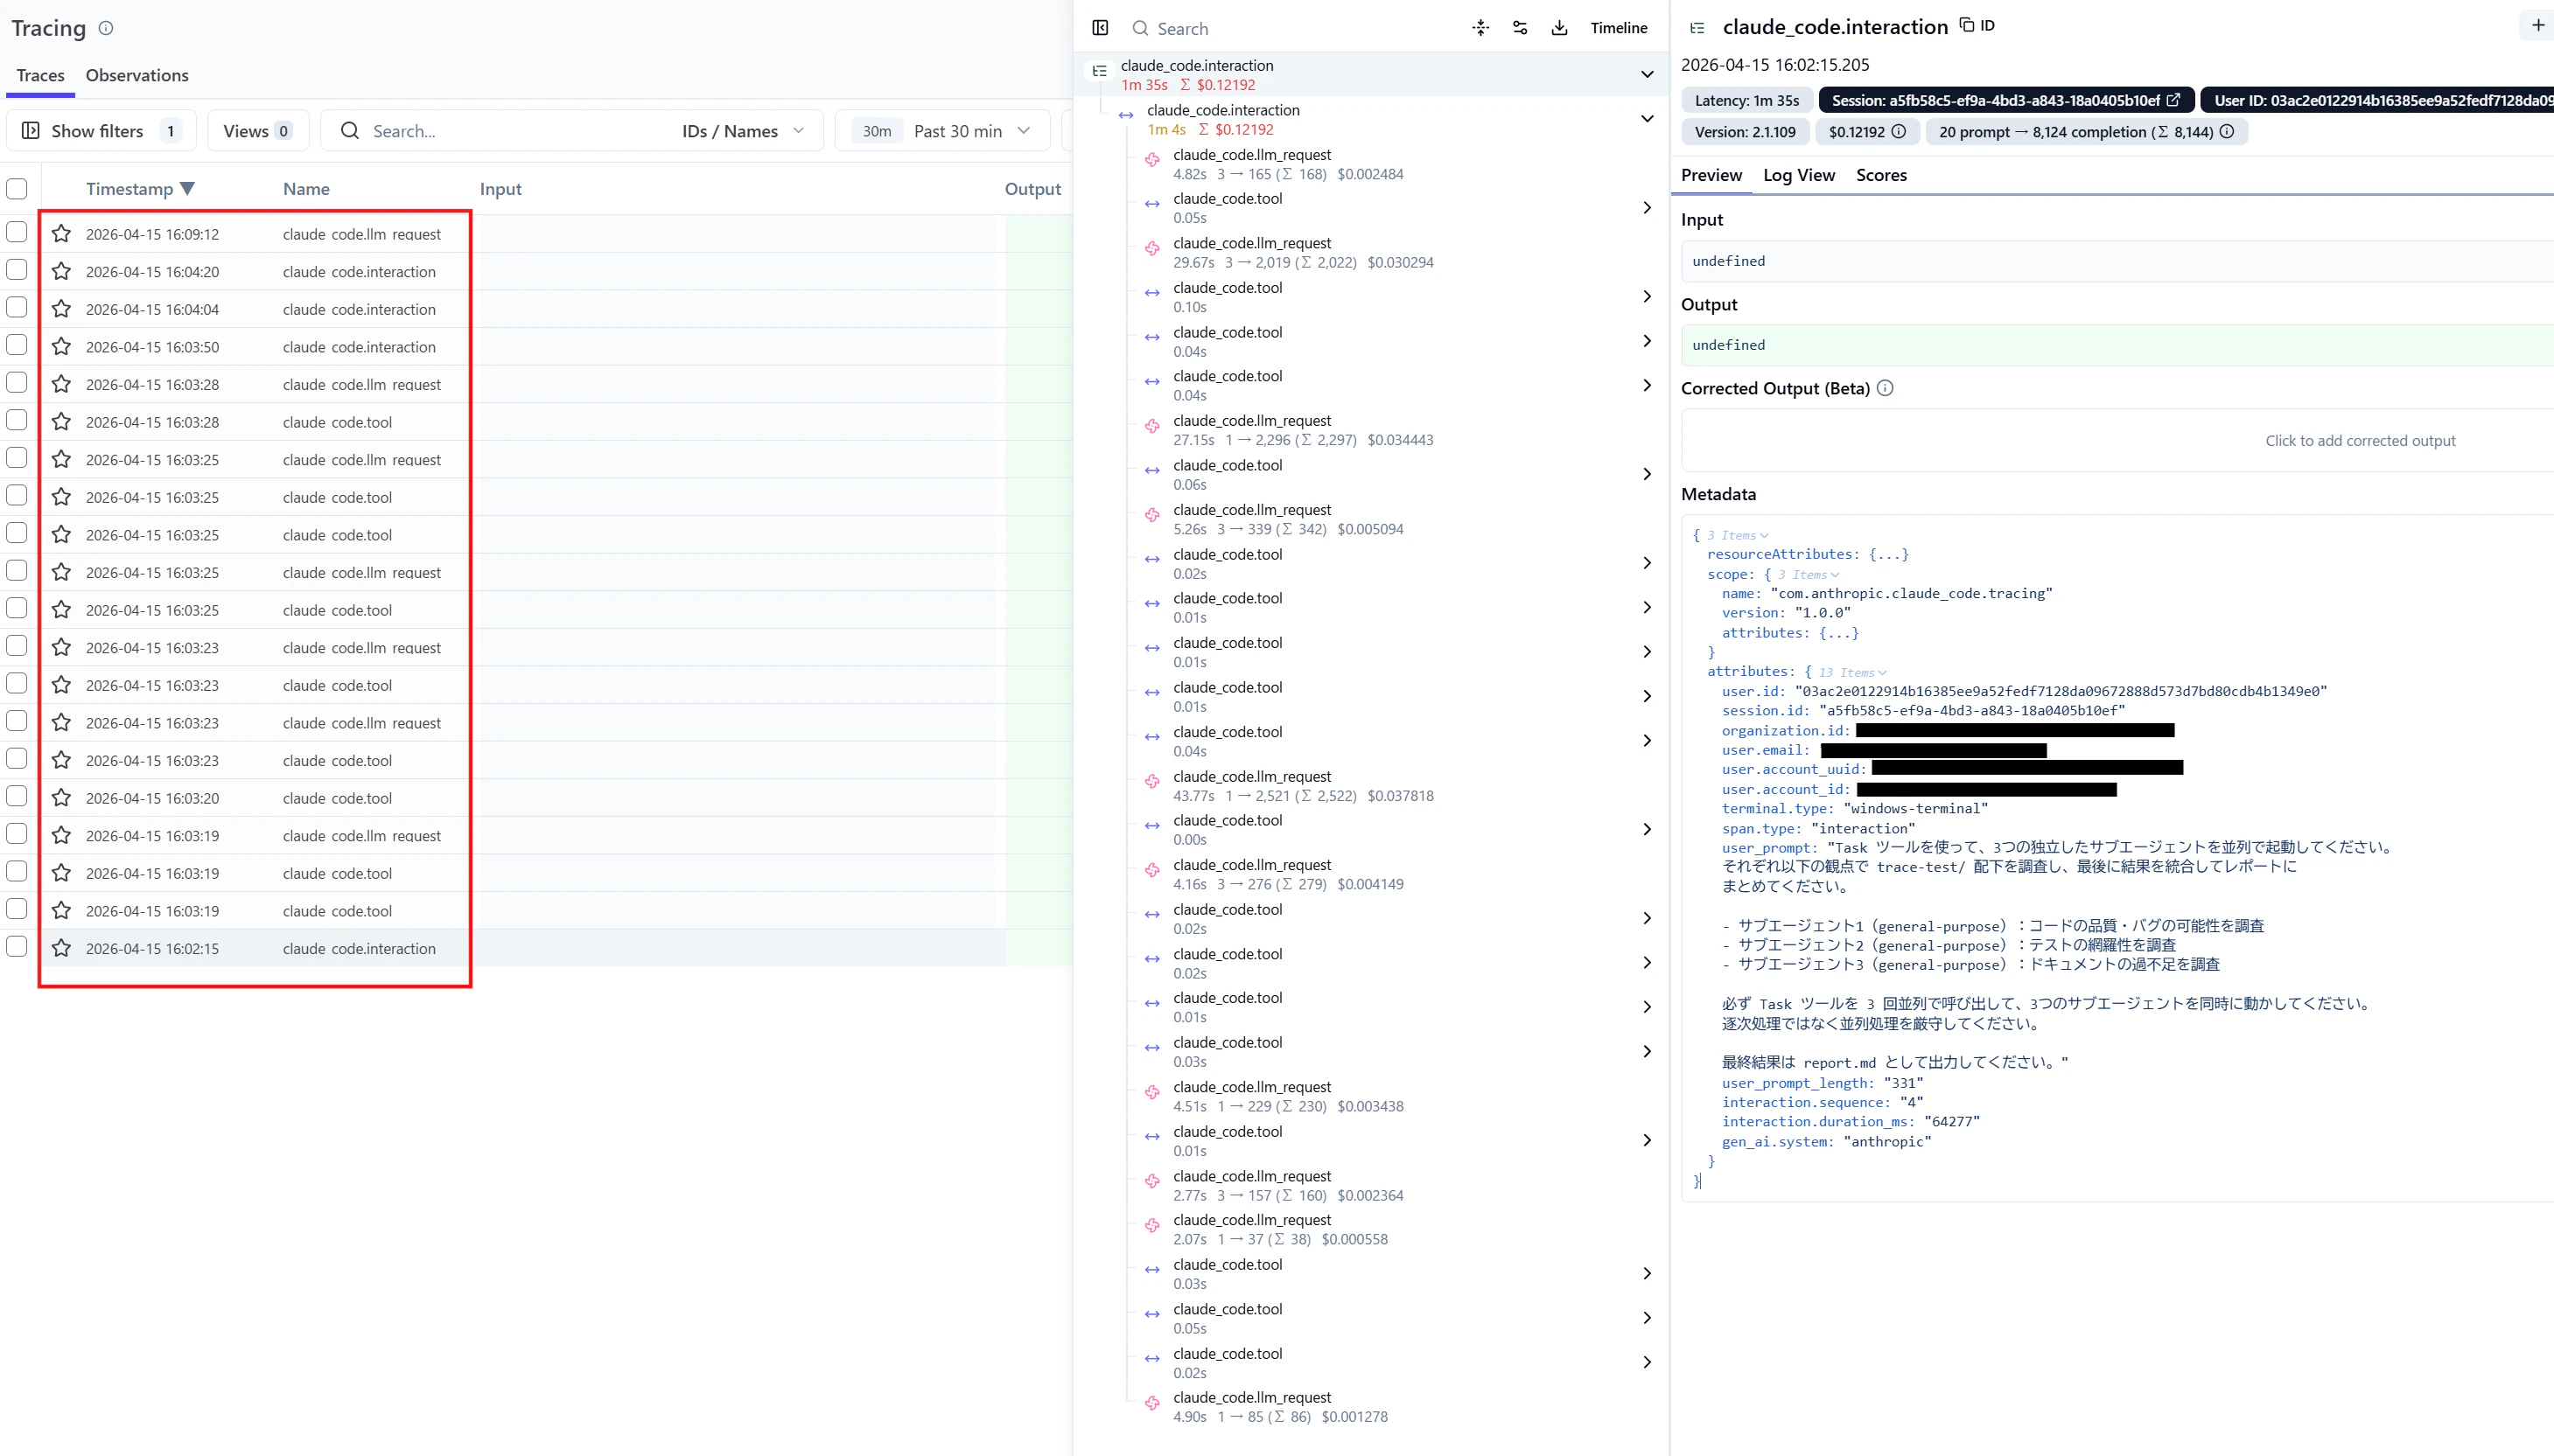Expand the 0.00s claude_code.tool node chevron

coord(1647,829)
